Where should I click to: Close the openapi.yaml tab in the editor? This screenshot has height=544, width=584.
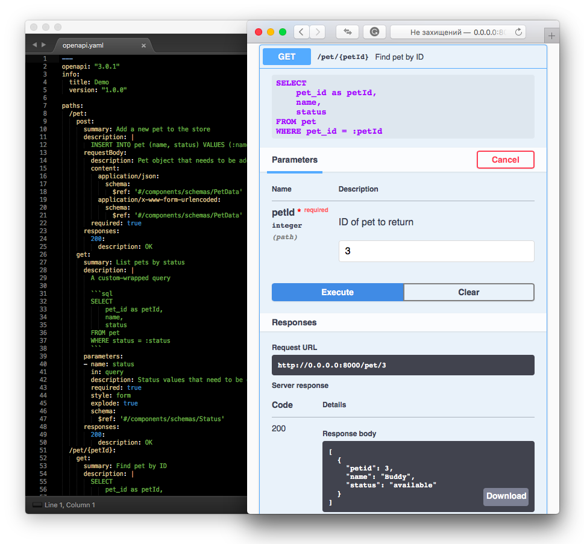[143, 45]
